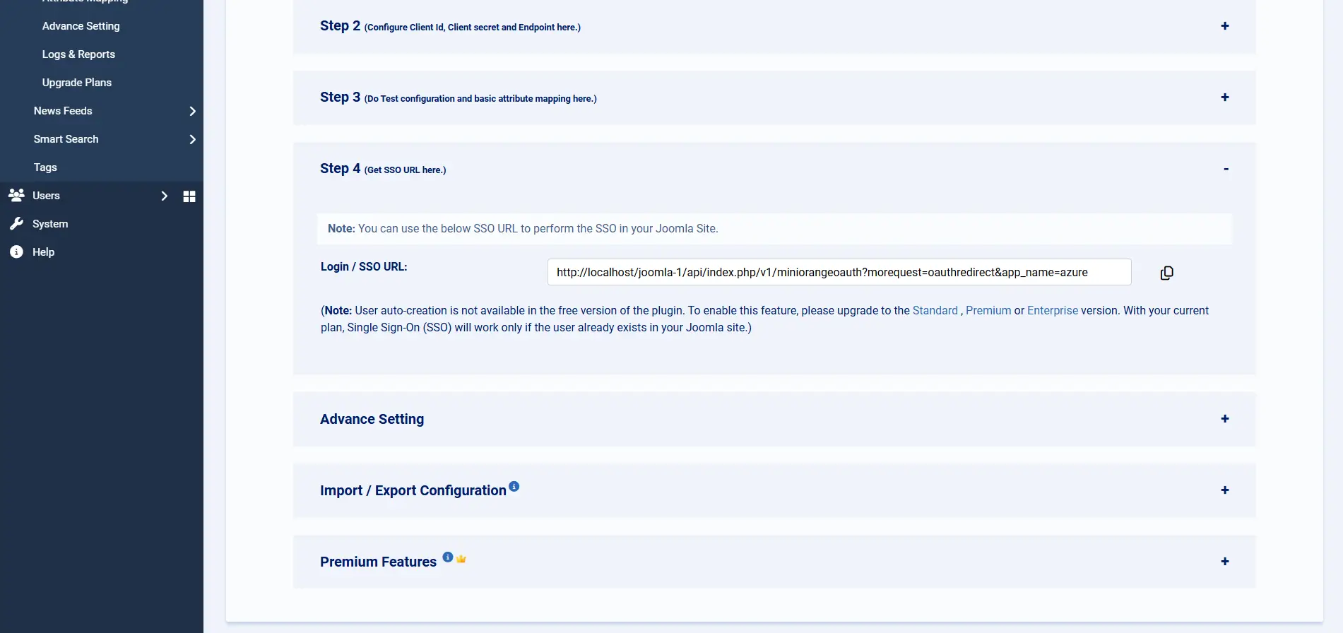Click the crown icon beside Premium Features

(x=461, y=559)
